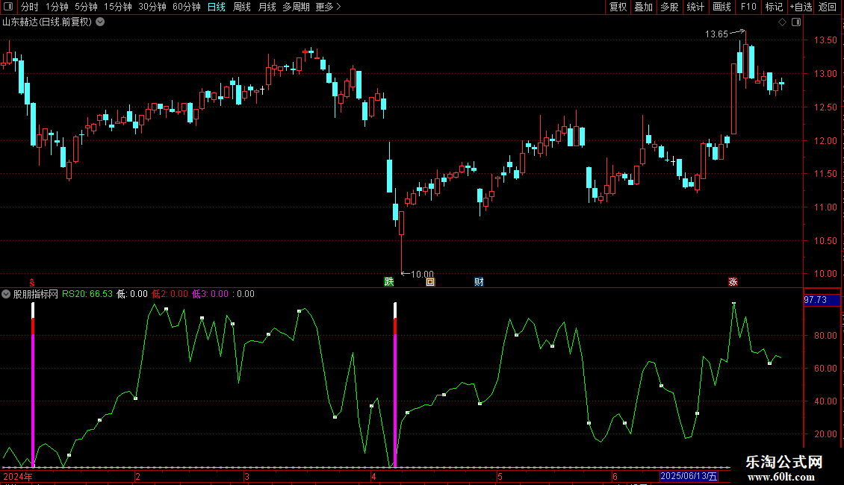Click the red 涨 event marker
This screenshot has width=844, height=485.
point(733,282)
